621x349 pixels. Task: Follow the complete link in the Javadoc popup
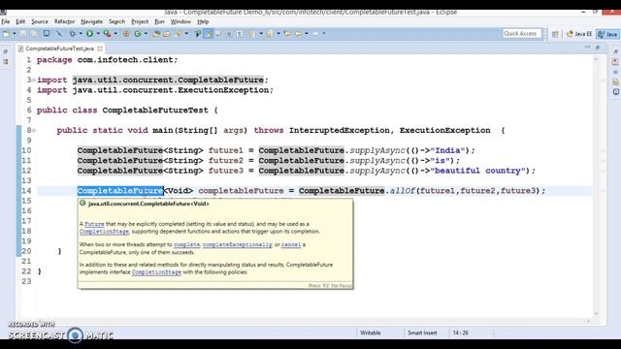[x=186, y=244]
